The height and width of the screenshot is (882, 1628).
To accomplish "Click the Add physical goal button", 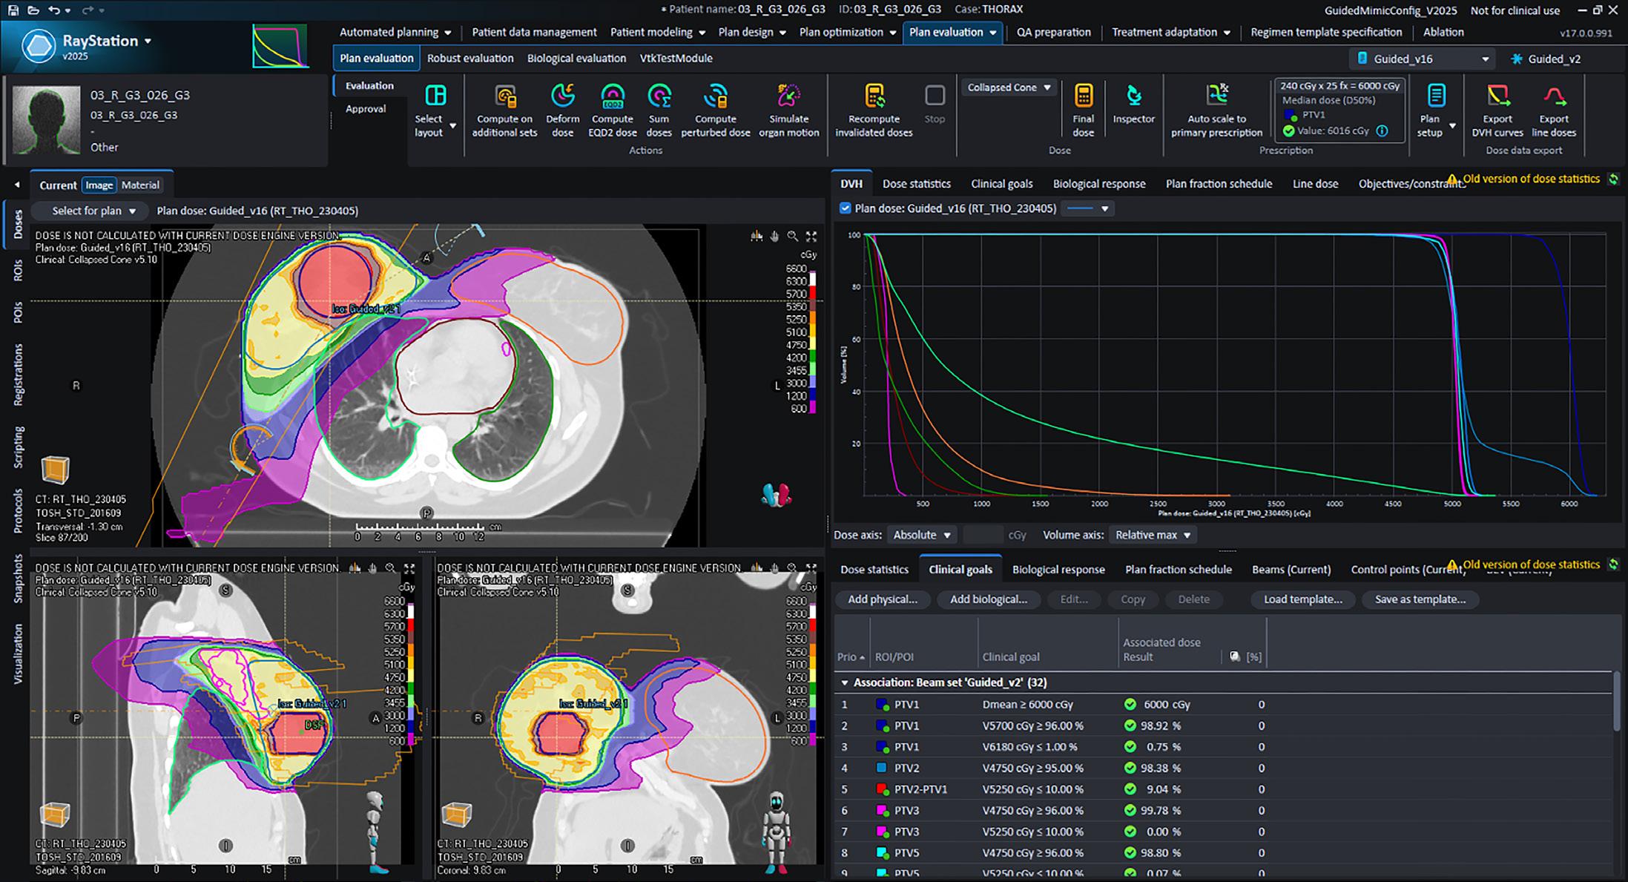I will coord(882,599).
